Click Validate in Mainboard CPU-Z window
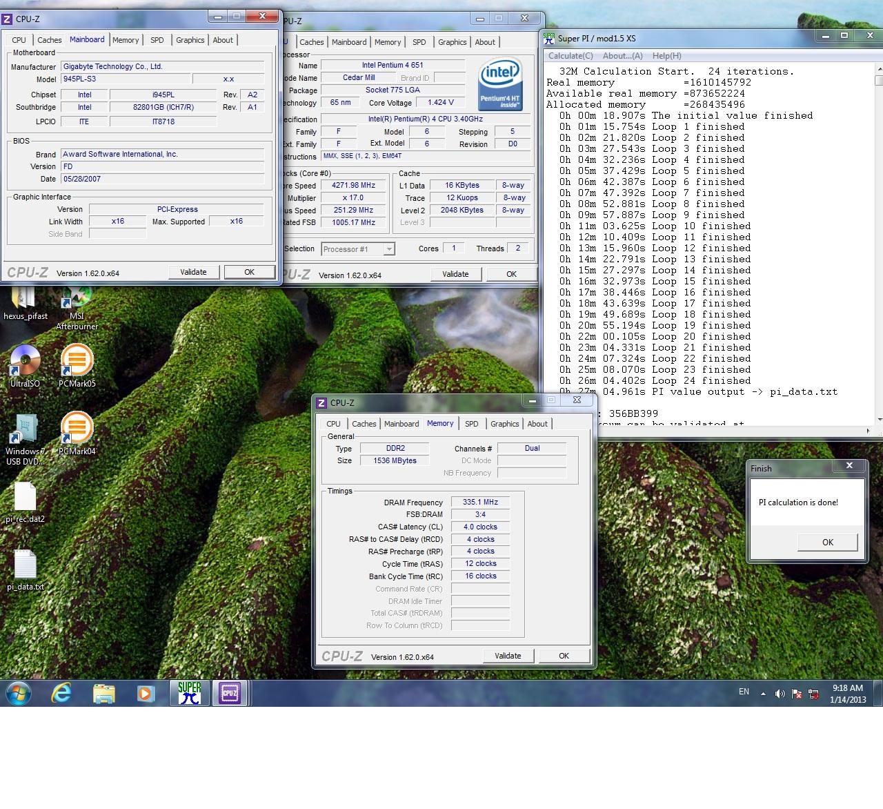 [x=193, y=272]
